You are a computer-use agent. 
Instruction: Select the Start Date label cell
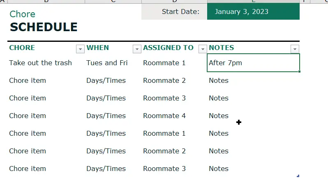click(x=174, y=11)
